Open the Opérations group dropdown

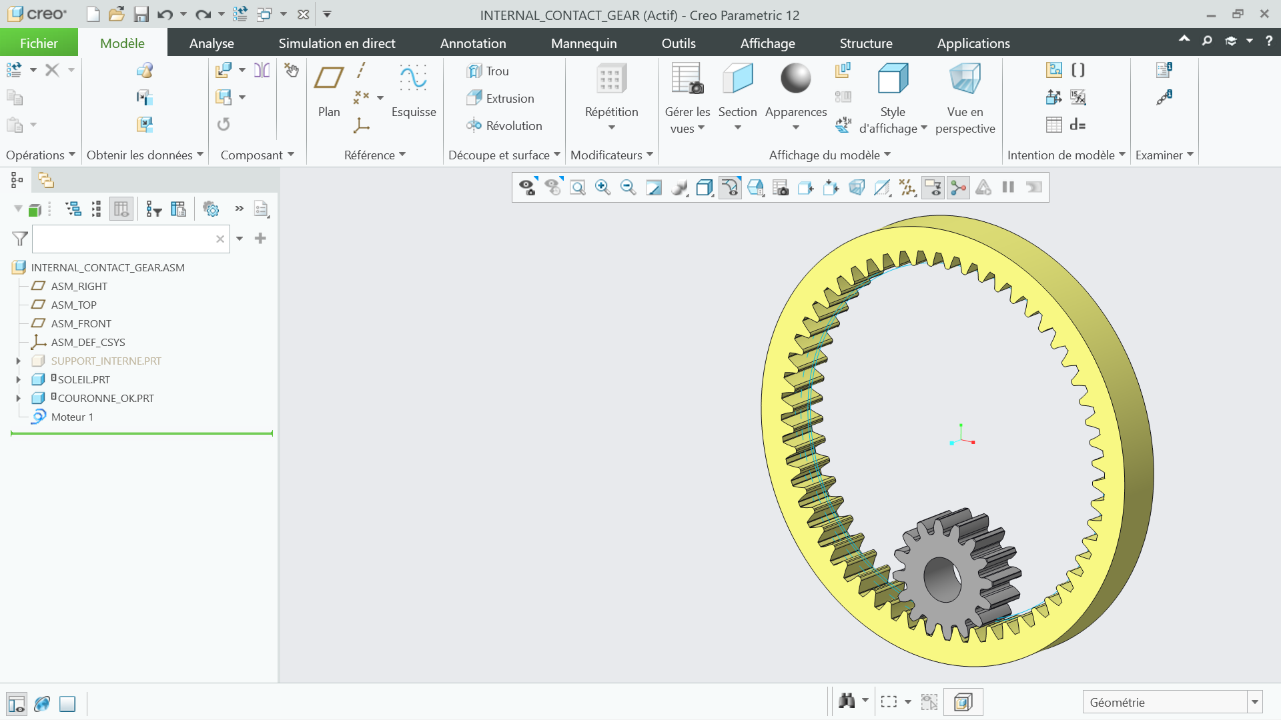coord(40,155)
